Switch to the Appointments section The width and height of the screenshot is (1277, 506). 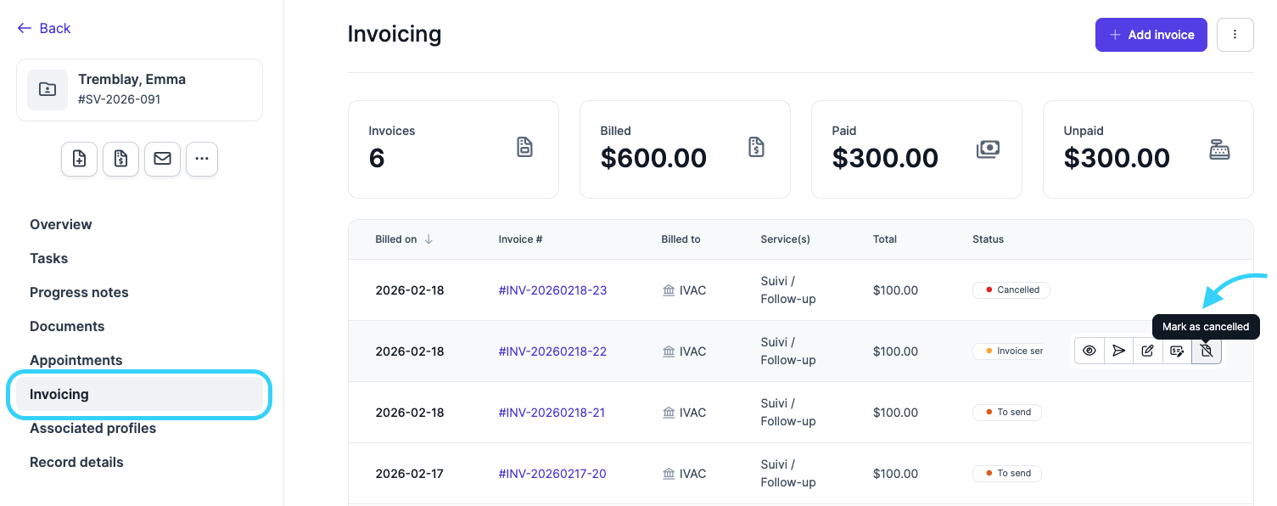click(76, 360)
